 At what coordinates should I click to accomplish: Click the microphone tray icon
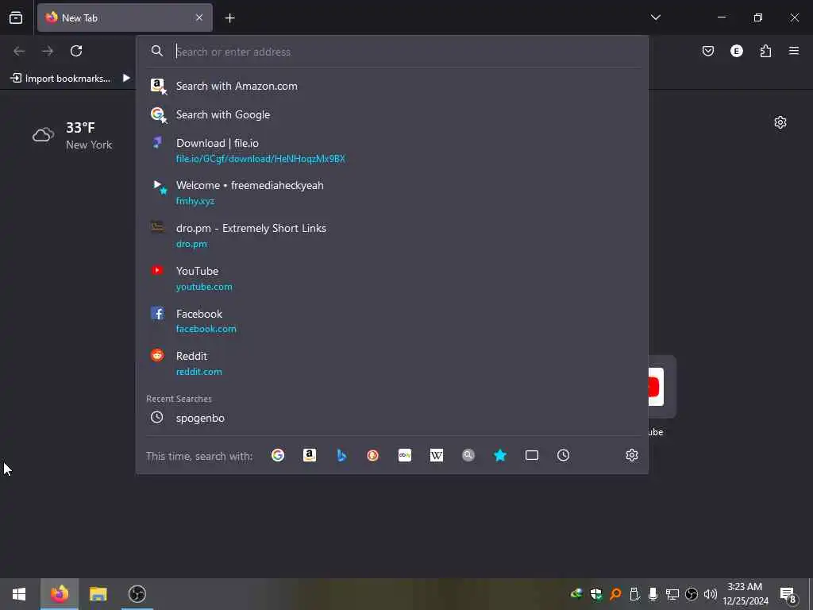[x=653, y=594]
